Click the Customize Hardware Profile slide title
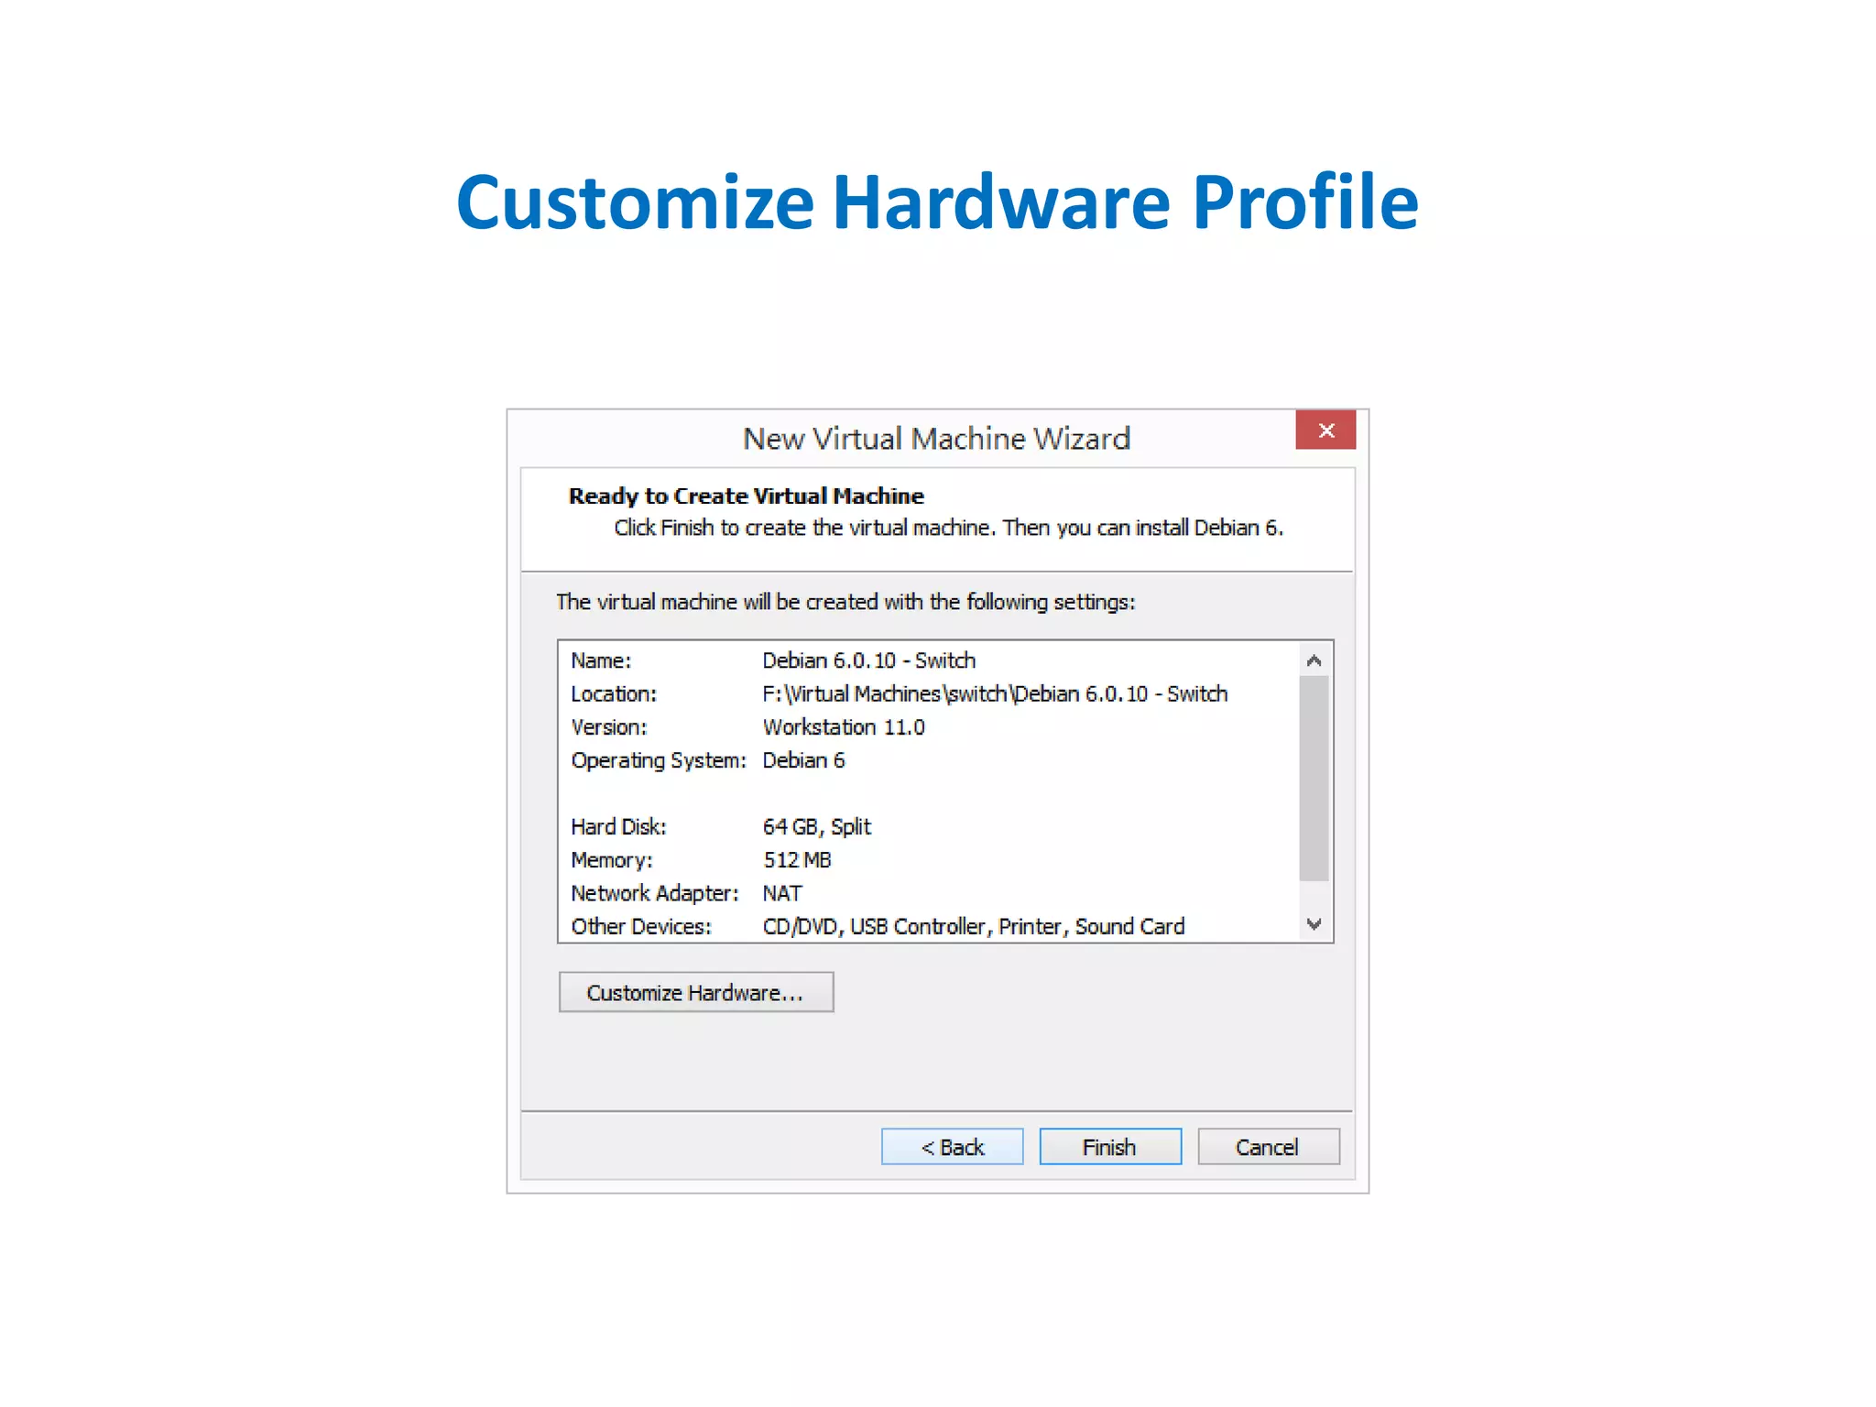The image size is (1876, 1407). [x=937, y=202]
